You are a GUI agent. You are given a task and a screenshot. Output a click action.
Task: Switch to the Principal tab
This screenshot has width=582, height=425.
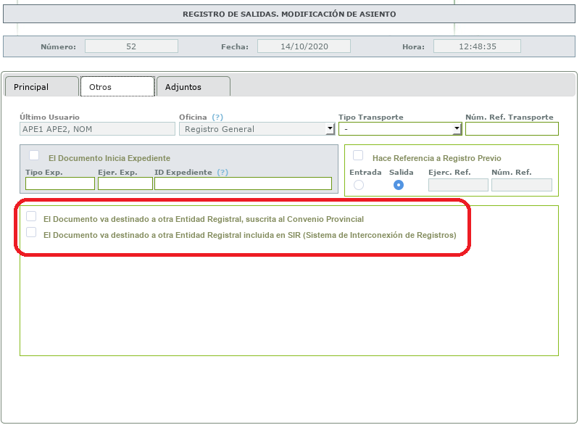[x=42, y=86]
